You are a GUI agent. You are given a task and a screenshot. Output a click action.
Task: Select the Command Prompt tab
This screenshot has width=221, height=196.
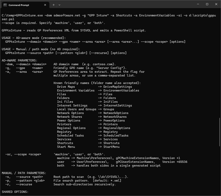coord(25,5)
